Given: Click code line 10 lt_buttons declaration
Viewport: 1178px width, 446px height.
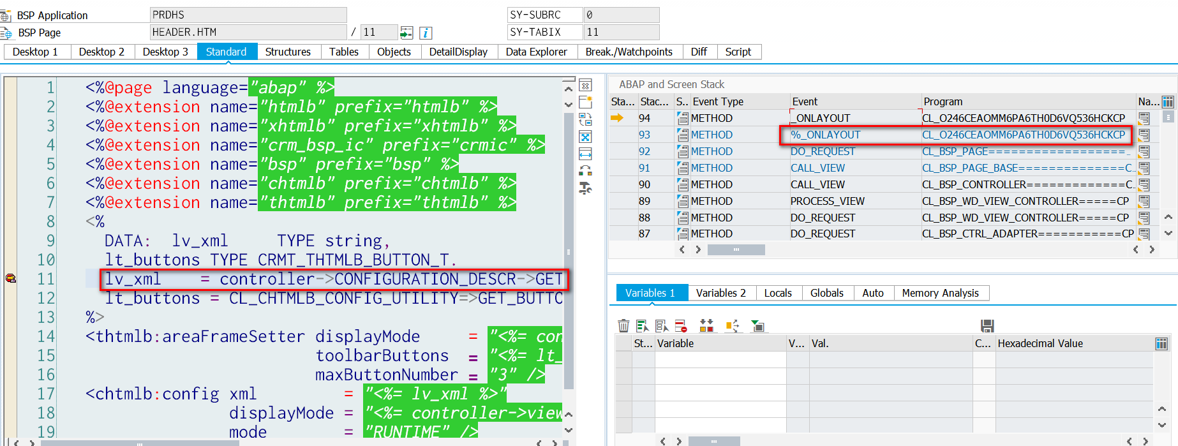Looking at the screenshot, I should (x=281, y=260).
